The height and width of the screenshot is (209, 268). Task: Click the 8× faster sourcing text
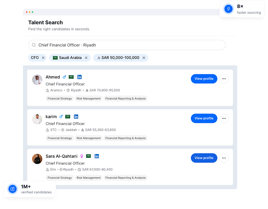[x=249, y=9]
